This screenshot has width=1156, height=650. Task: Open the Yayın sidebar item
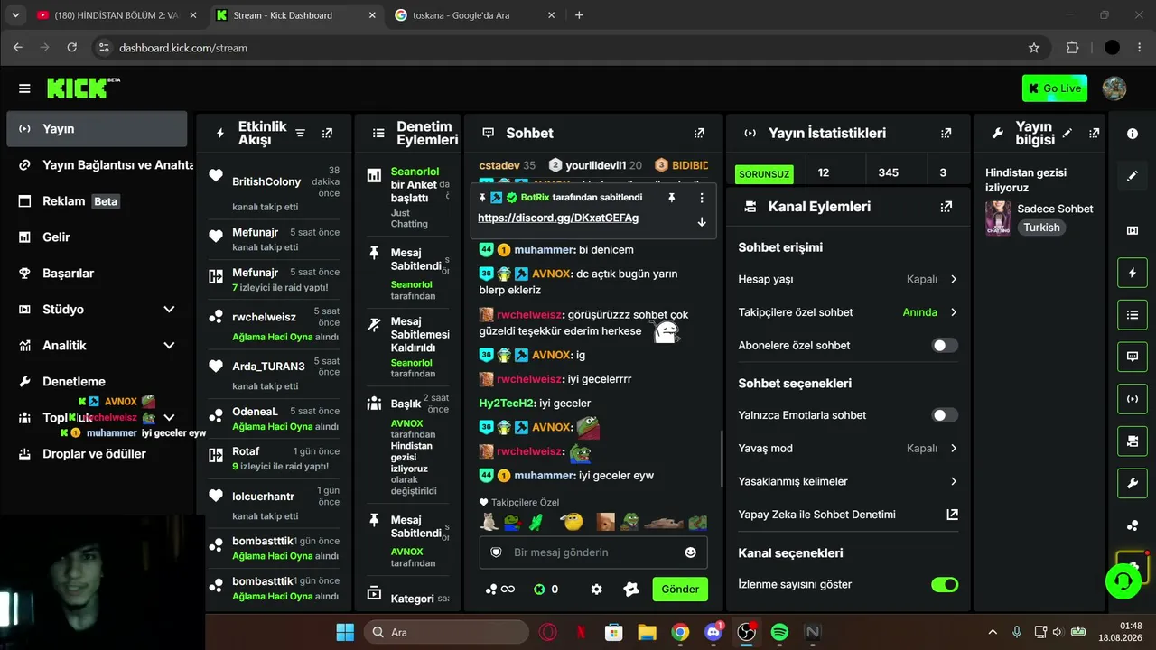97,129
